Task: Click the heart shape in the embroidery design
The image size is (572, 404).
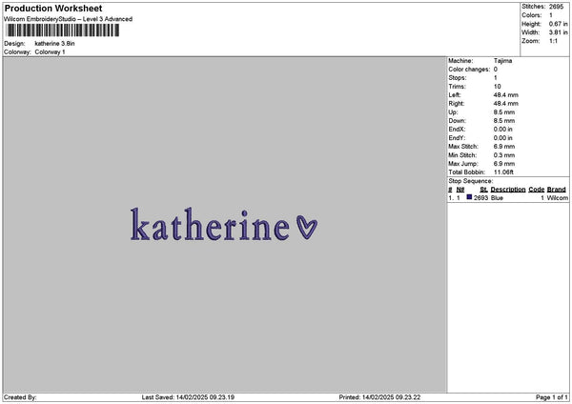Action: point(307,227)
